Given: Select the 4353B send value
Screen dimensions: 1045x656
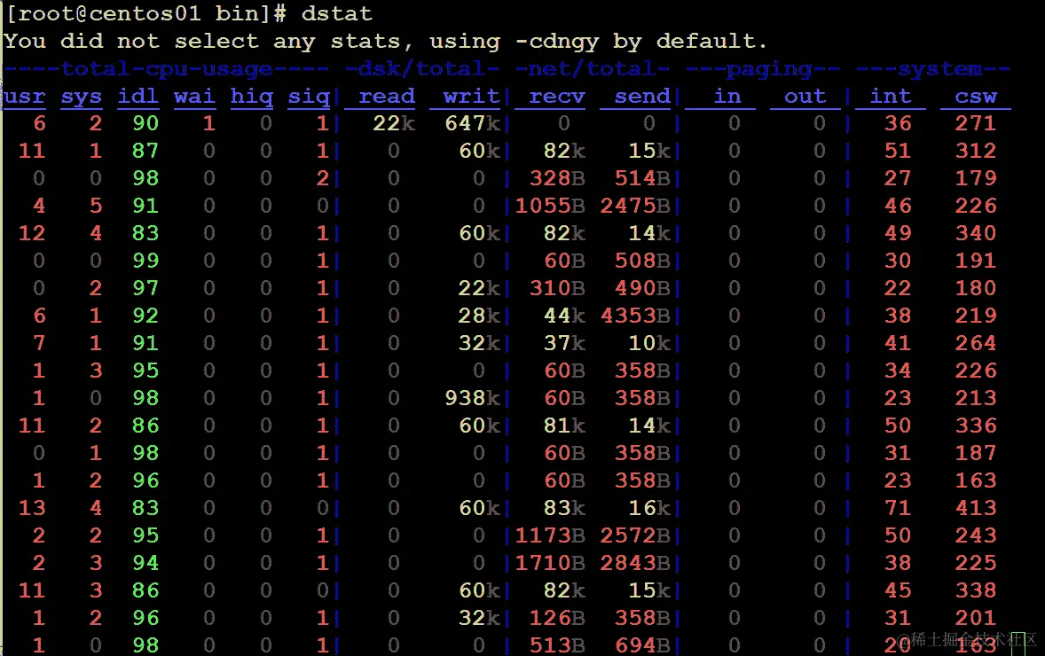Looking at the screenshot, I should coord(635,316).
